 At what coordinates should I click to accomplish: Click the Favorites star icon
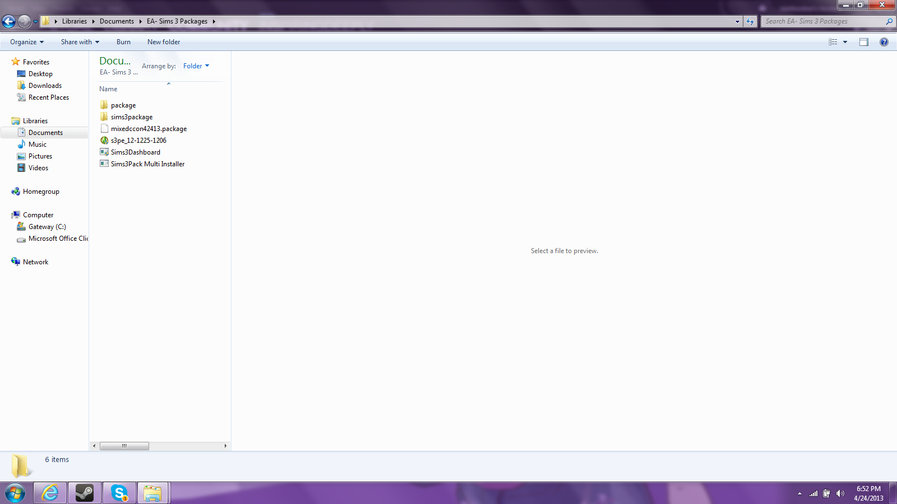(x=16, y=62)
